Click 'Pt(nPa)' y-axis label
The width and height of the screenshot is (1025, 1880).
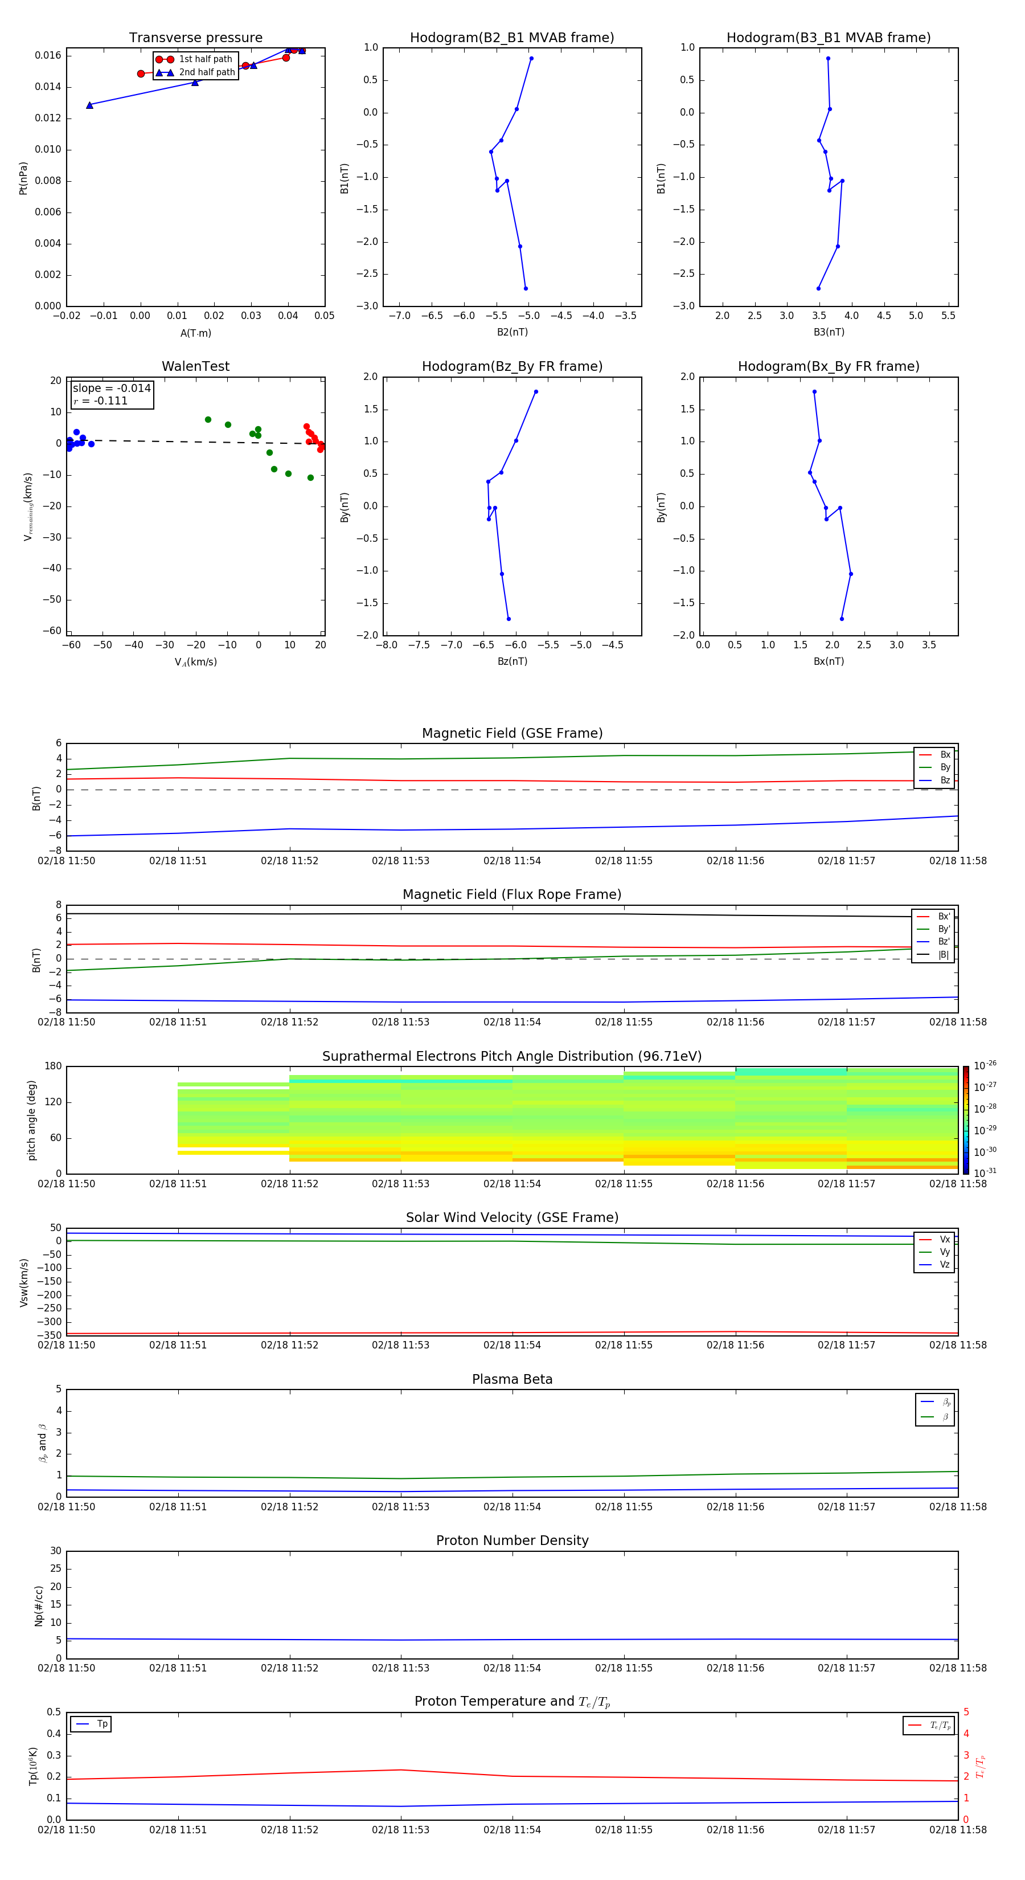point(23,178)
